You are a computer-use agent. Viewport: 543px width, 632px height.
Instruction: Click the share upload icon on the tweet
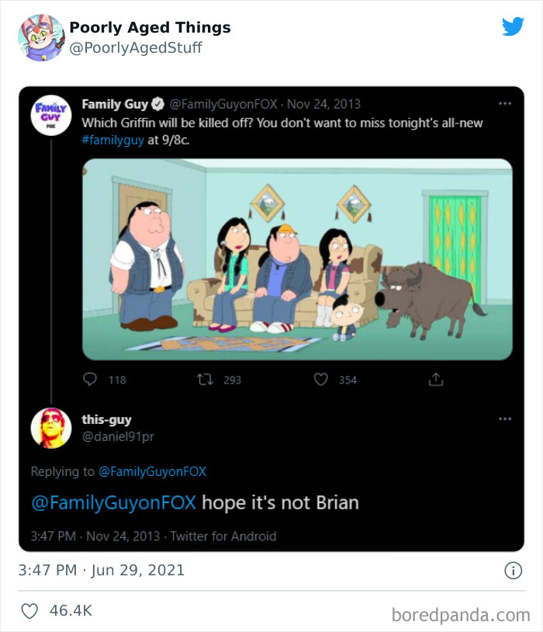click(436, 379)
